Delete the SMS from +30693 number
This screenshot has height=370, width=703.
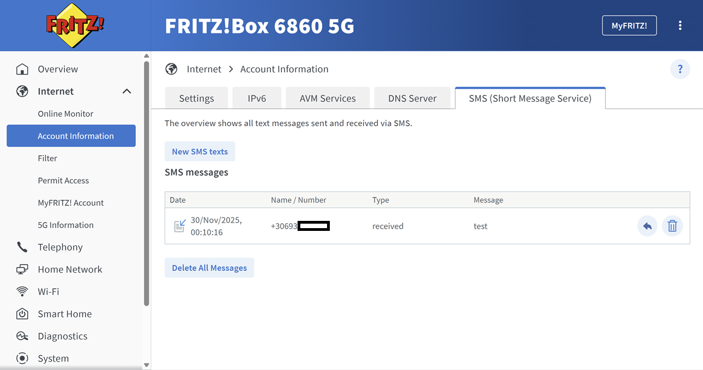coord(672,226)
